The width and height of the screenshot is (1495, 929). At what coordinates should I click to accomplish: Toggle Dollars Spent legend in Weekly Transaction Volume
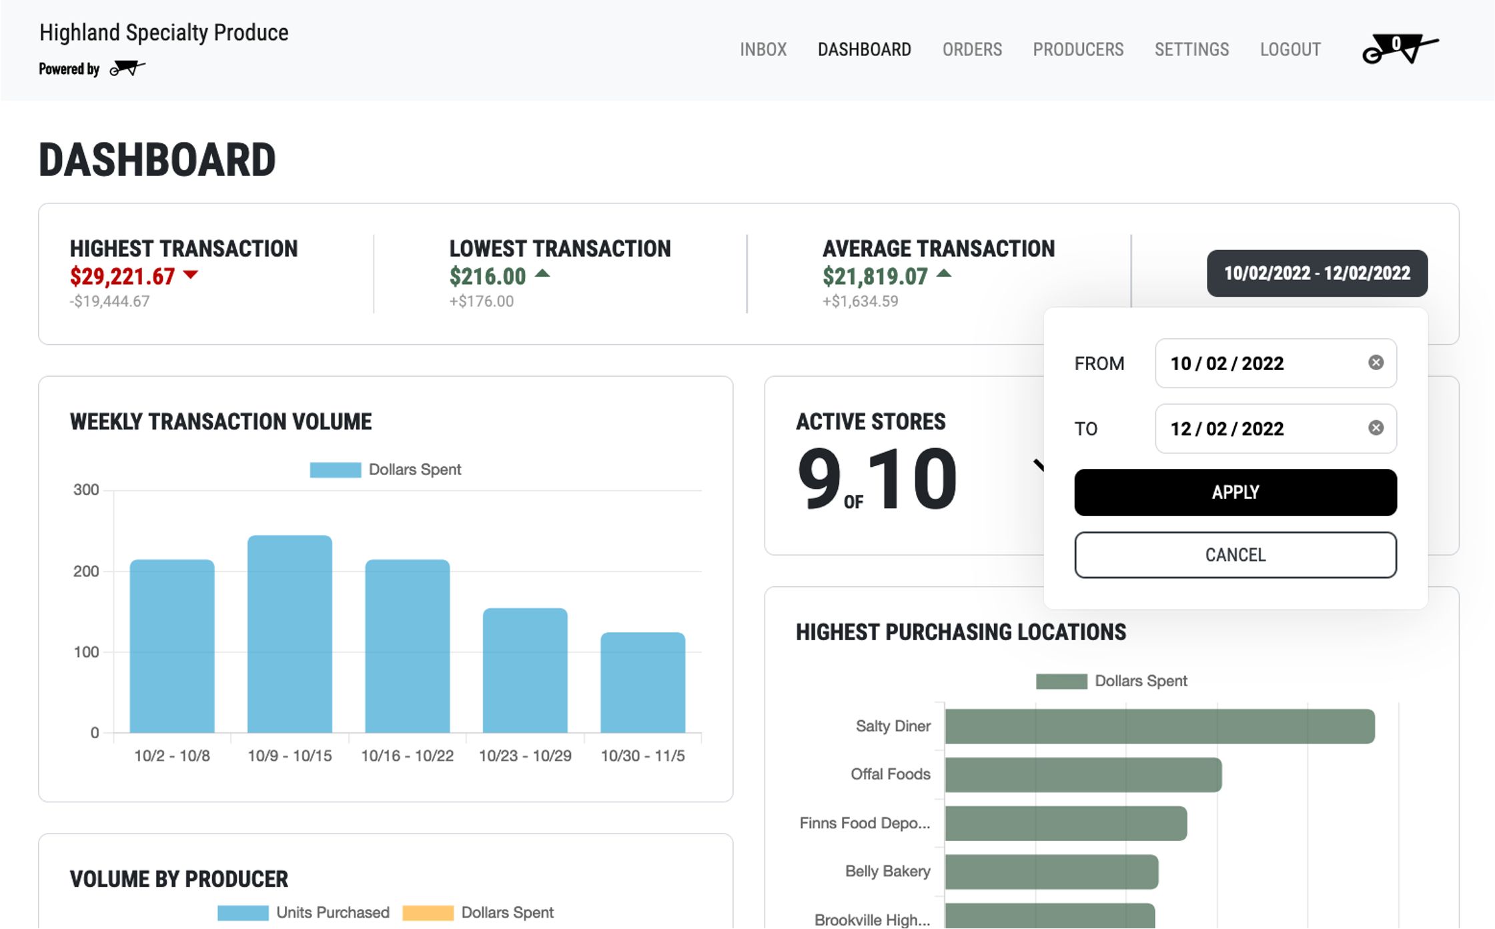pyautogui.click(x=385, y=470)
